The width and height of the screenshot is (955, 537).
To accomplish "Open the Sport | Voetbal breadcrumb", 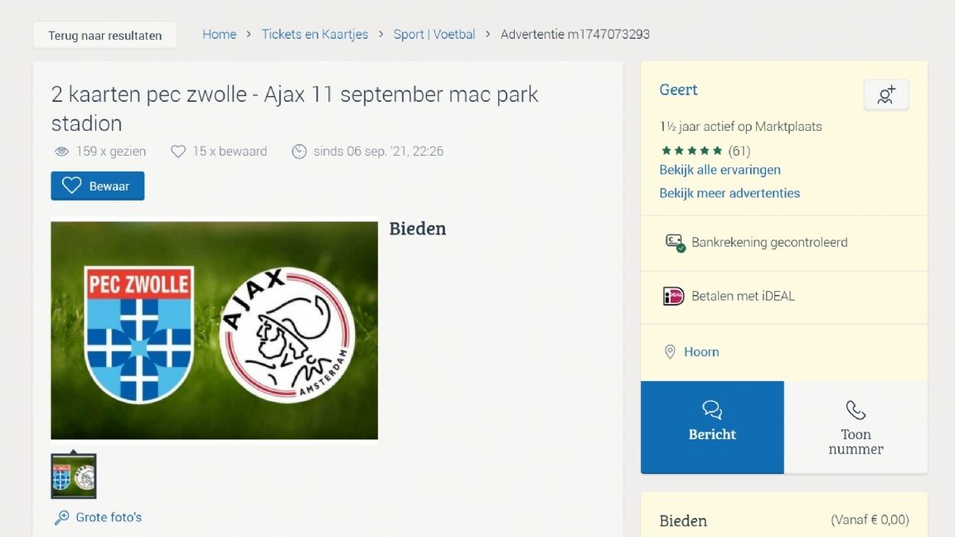I will (434, 34).
